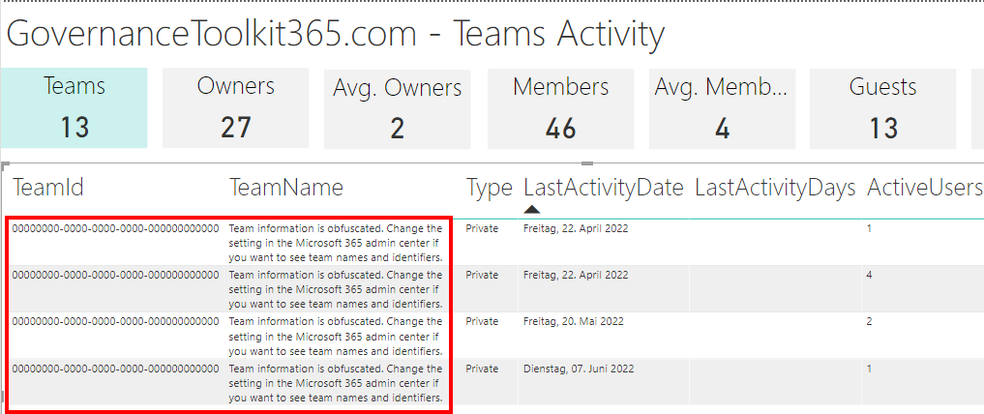The height and width of the screenshot is (414, 984).
Task: Select the ActiveUsers value 4
Action: tap(869, 275)
